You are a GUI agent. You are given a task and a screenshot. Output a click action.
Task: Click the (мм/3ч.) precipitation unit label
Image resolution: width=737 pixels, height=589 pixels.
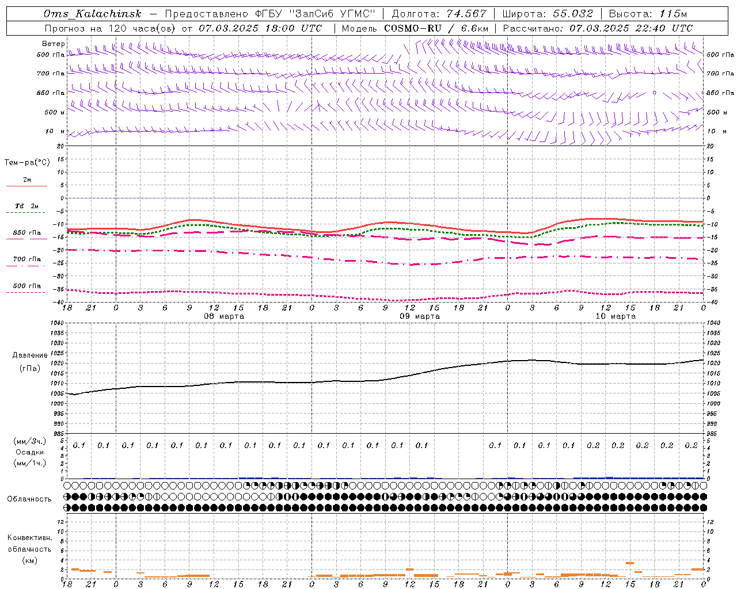[30, 442]
